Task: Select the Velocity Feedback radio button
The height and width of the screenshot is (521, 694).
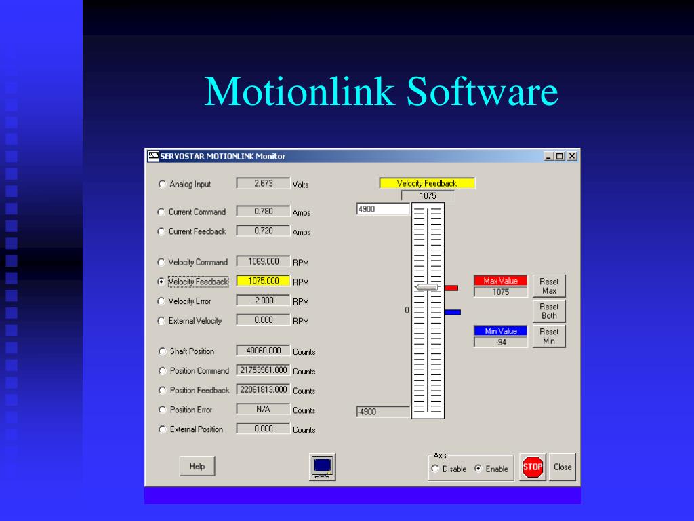Action: click(x=161, y=282)
